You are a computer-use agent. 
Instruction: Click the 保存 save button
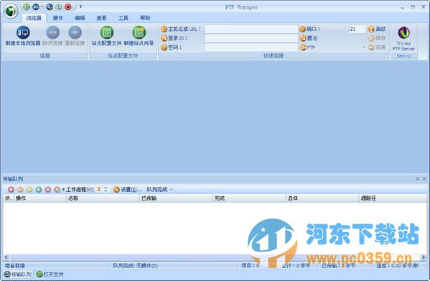[x=377, y=38]
